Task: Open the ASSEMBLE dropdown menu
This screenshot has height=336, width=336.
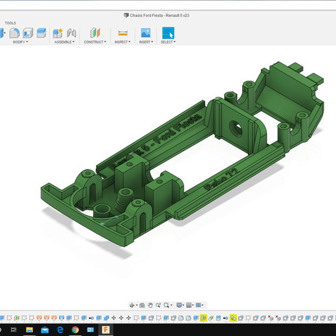Action: pos(64,42)
